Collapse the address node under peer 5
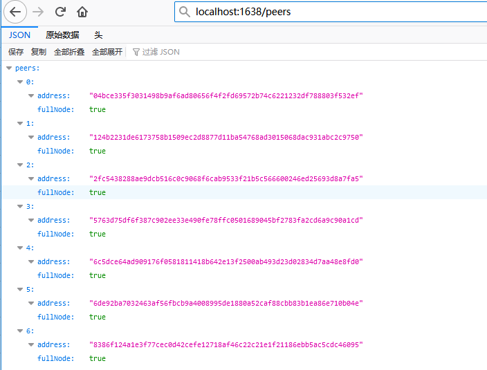Viewport: 487px width, 370px height. 31,303
